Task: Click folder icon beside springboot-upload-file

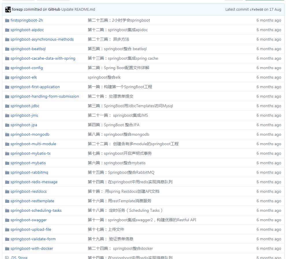Action: pos(7,230)
